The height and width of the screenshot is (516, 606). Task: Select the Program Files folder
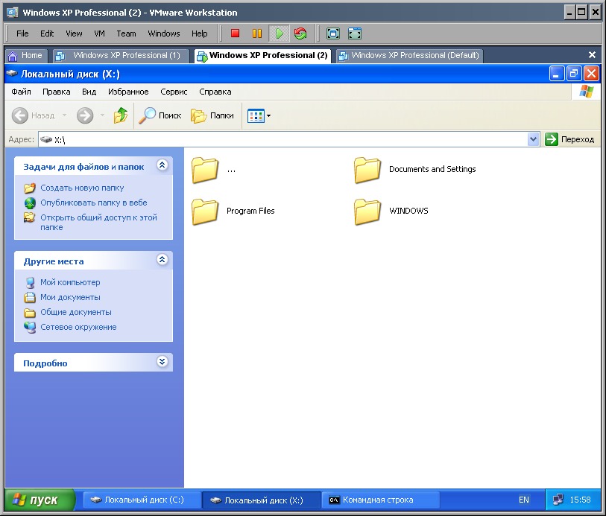205,211
